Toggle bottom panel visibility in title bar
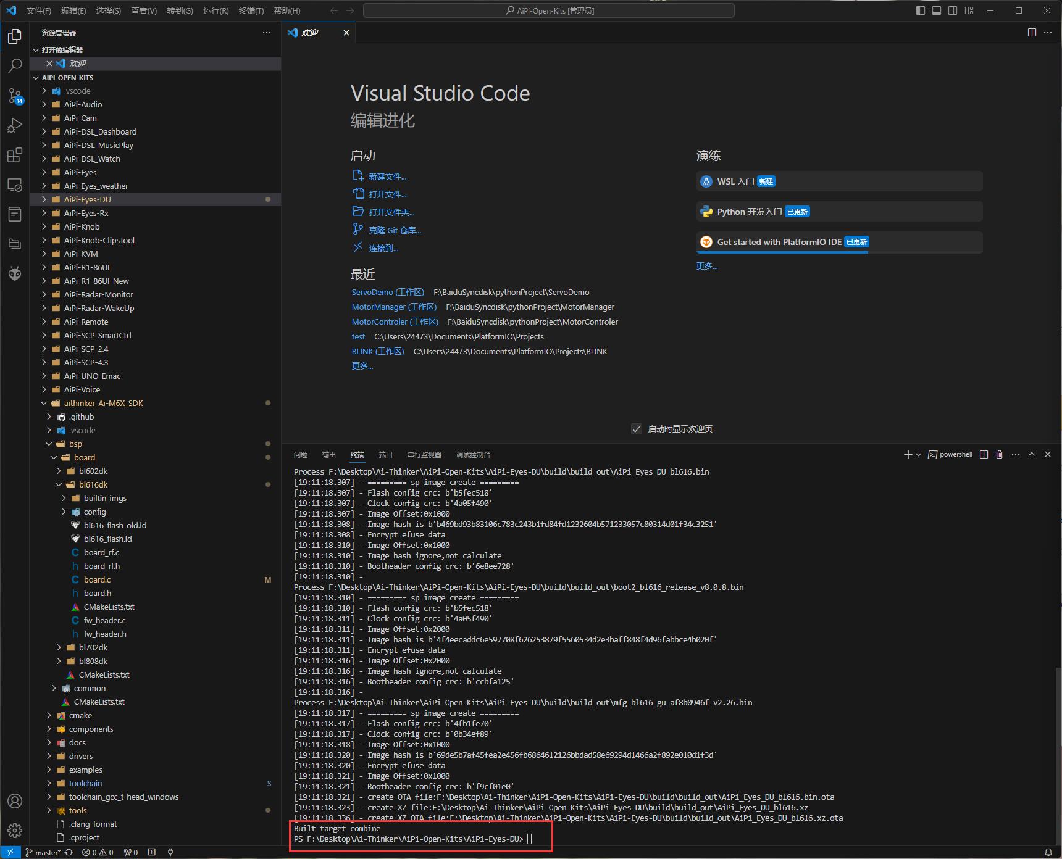Viewport: 1062px width, 859px height. pos(937,10)
